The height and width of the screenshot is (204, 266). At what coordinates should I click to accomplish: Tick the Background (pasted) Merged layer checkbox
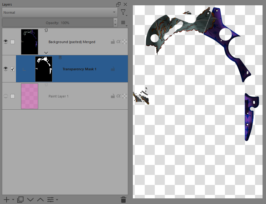click(13, 42)
